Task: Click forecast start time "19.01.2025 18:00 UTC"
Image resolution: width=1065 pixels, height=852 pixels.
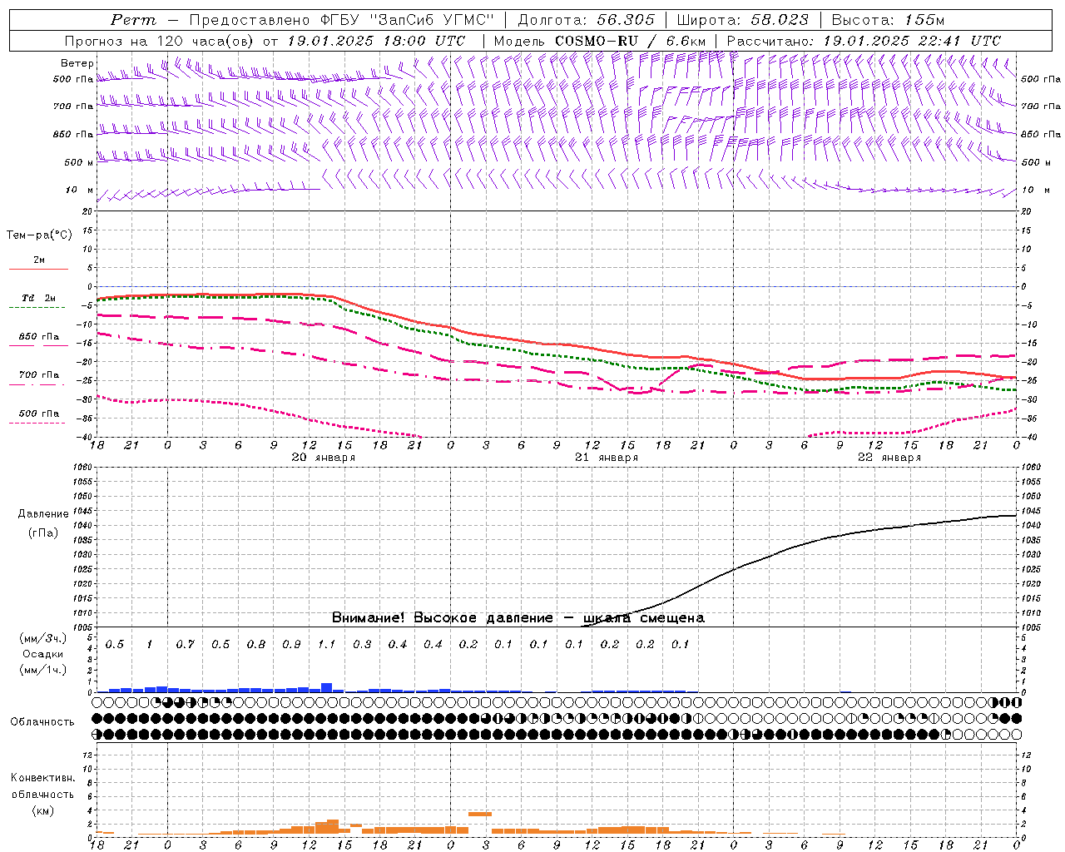Action: pos(376,40)
